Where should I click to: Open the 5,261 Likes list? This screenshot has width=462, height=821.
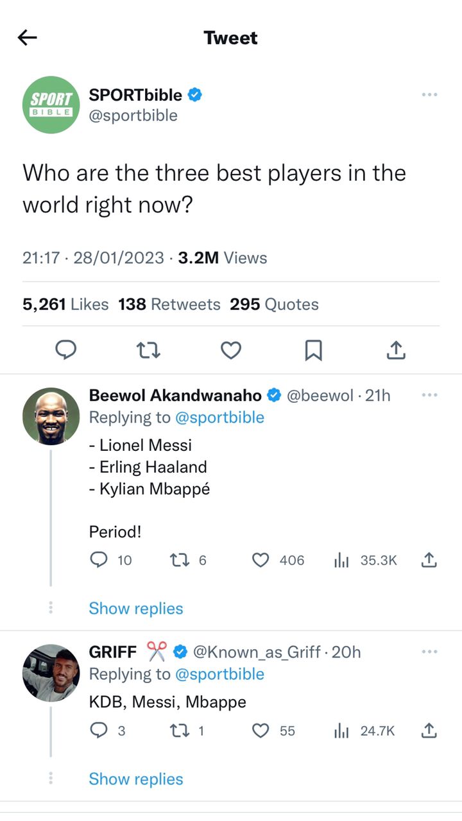coord(65,304)
